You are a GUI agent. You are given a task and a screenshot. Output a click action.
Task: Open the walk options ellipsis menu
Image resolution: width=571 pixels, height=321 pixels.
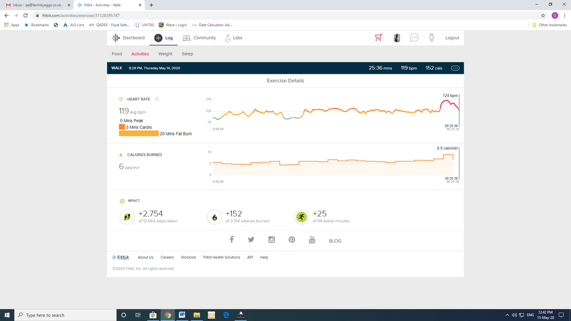tap(455, 68)
